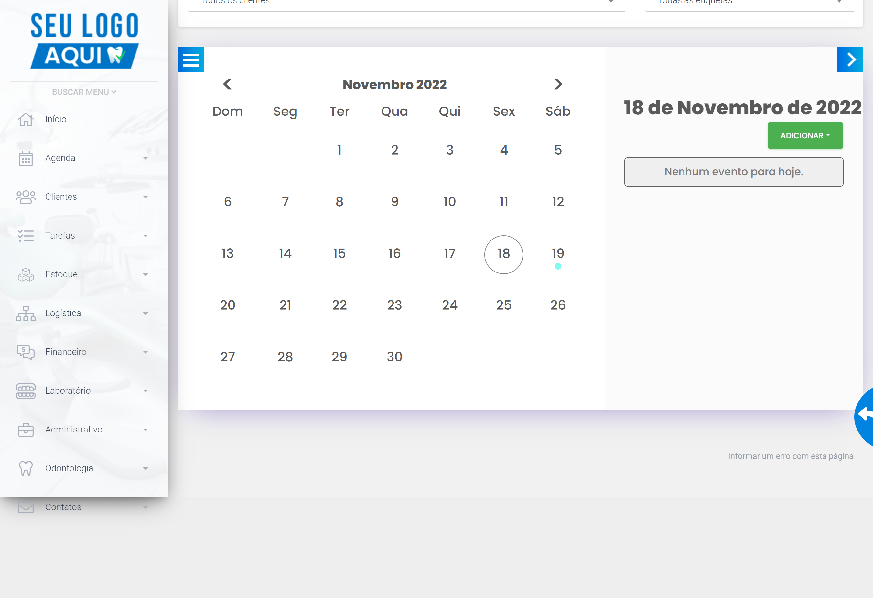
Task: Open the Financeiro menu item
Action: (66, 352)
